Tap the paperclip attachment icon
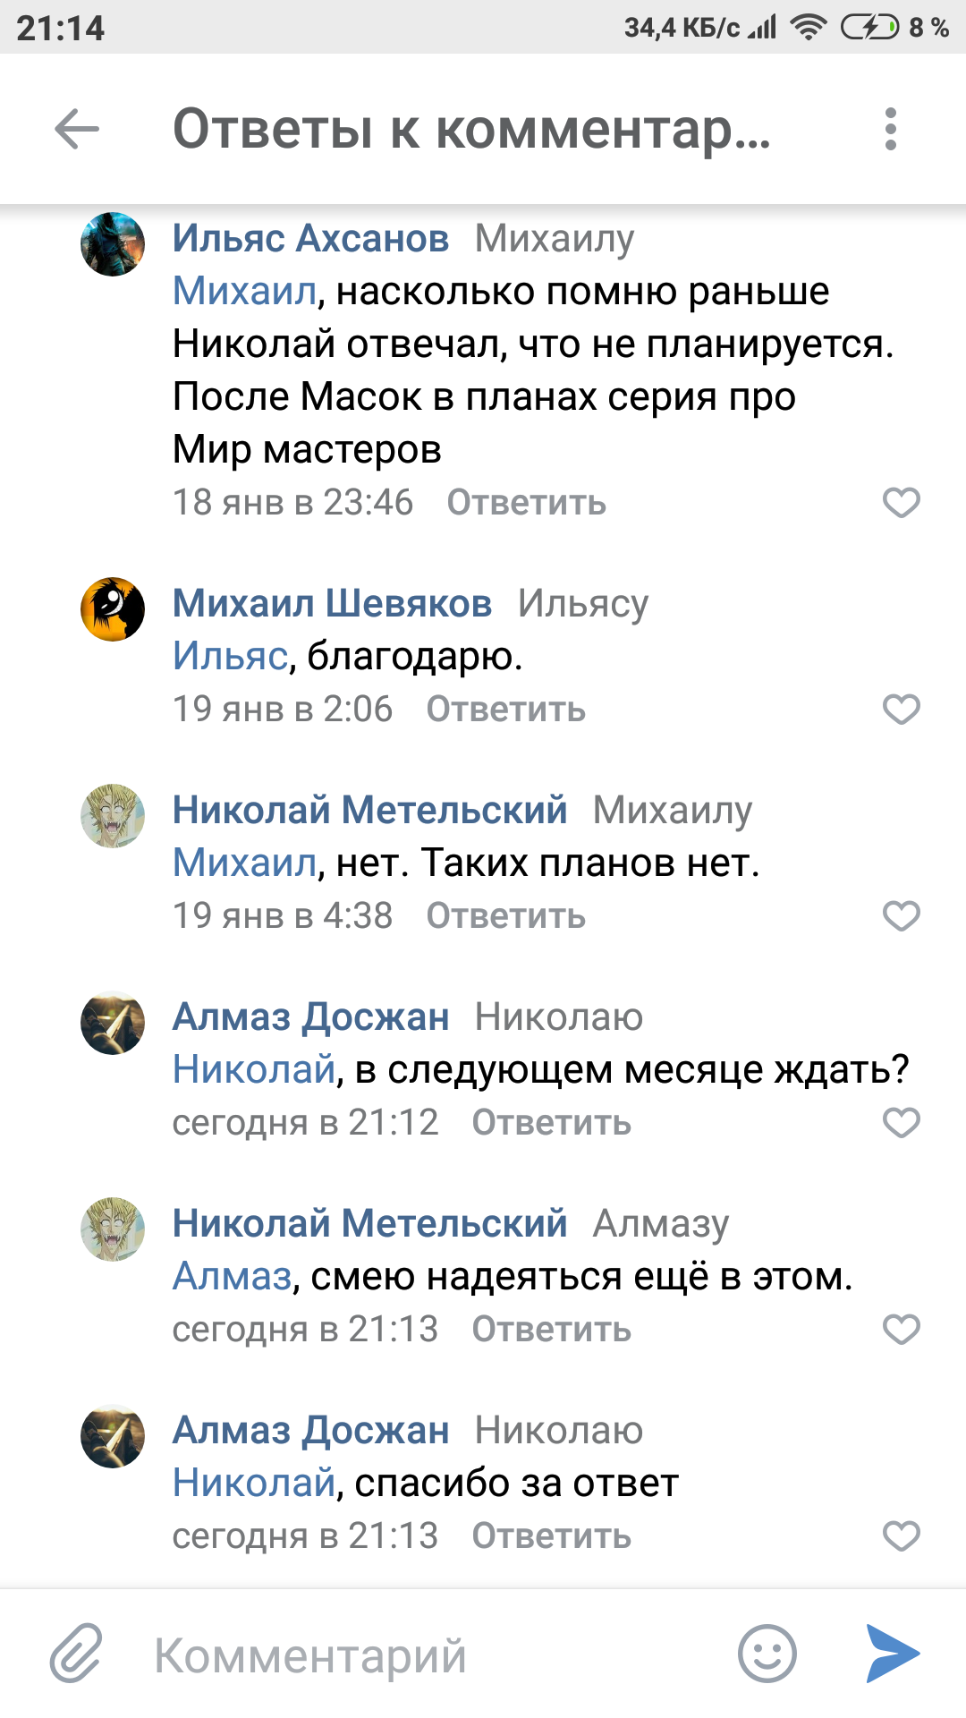The image size is (966, 1718). [76, 1654]
